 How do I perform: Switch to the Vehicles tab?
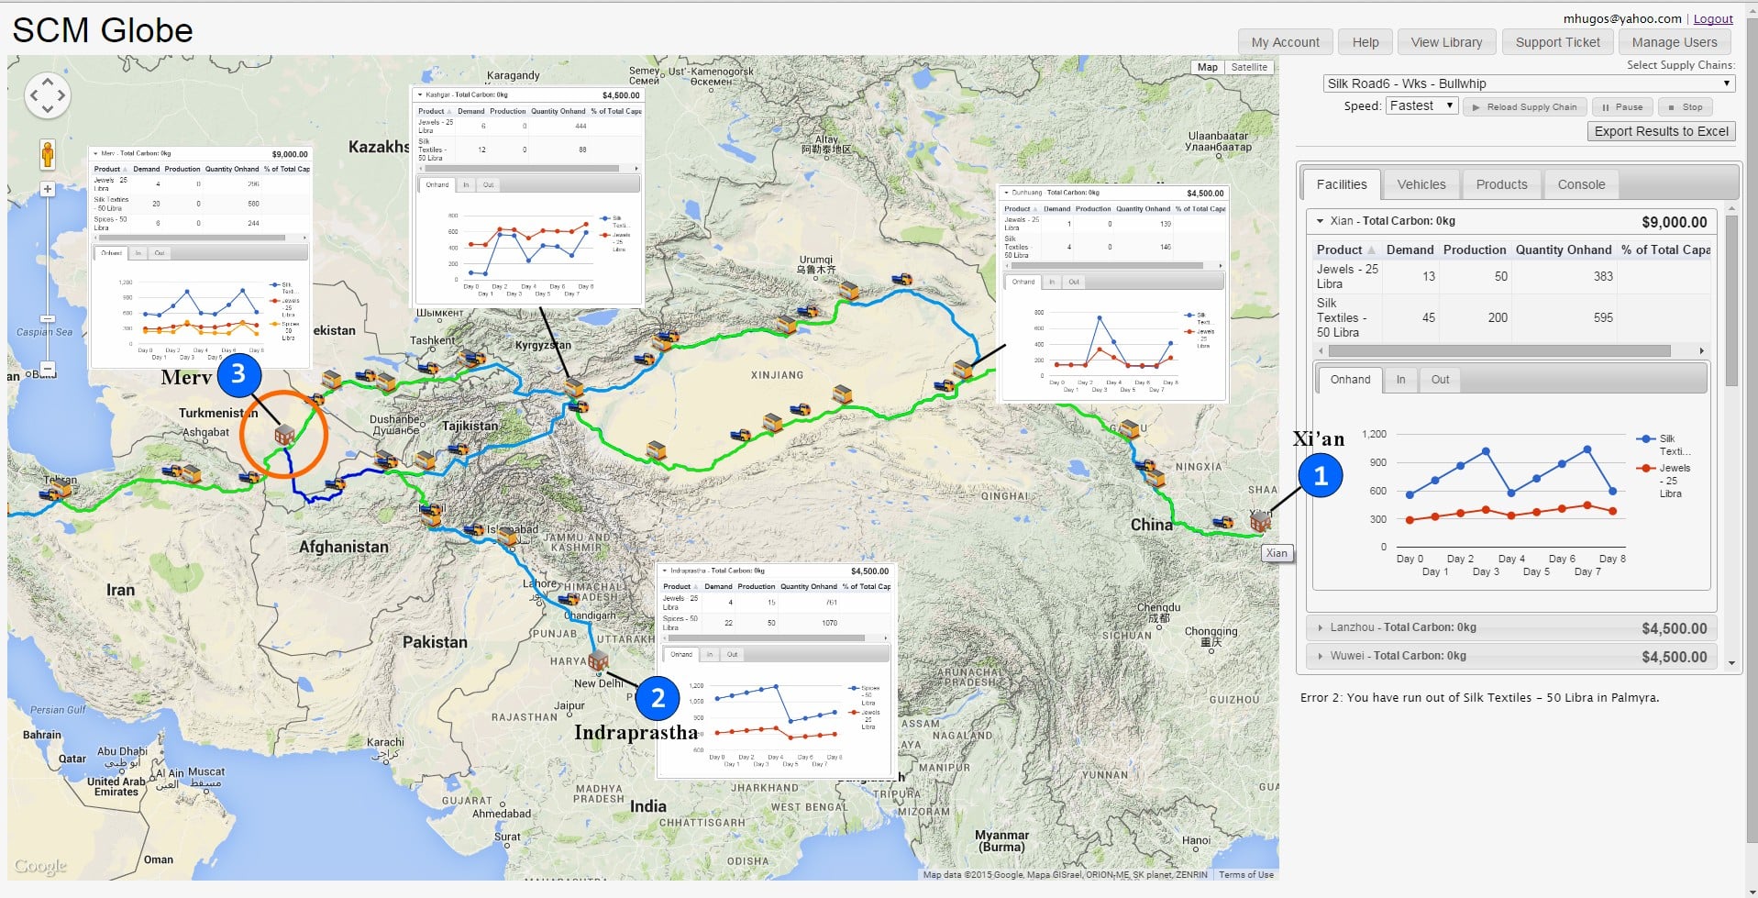pyautogui.click(x=1421, y=184)
